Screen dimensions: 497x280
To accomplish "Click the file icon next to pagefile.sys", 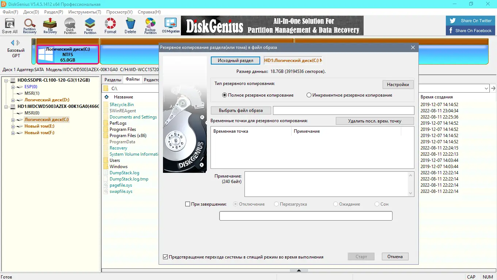I will coord(106,185).
